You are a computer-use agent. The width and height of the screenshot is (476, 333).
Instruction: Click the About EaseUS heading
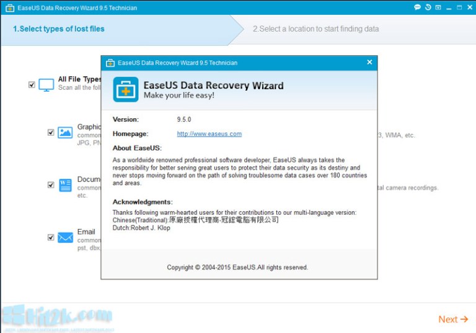[x=137, y=148]
